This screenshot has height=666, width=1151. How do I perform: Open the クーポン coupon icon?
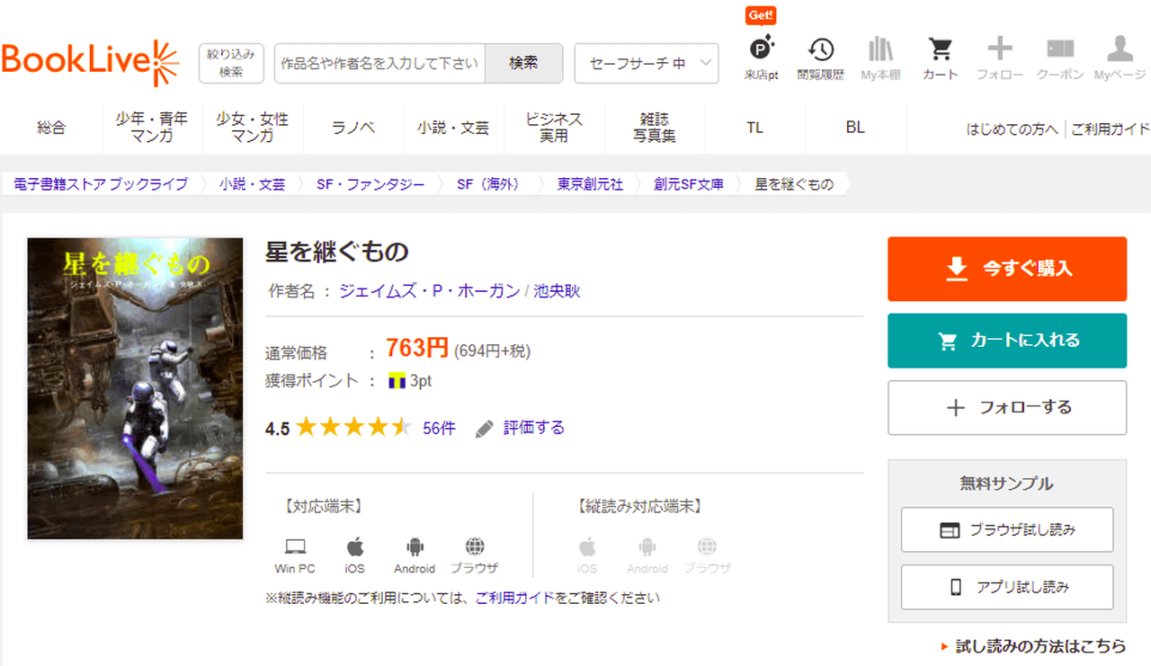click(1060, 58)
